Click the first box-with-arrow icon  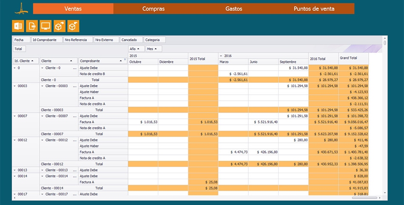(60, 26)
